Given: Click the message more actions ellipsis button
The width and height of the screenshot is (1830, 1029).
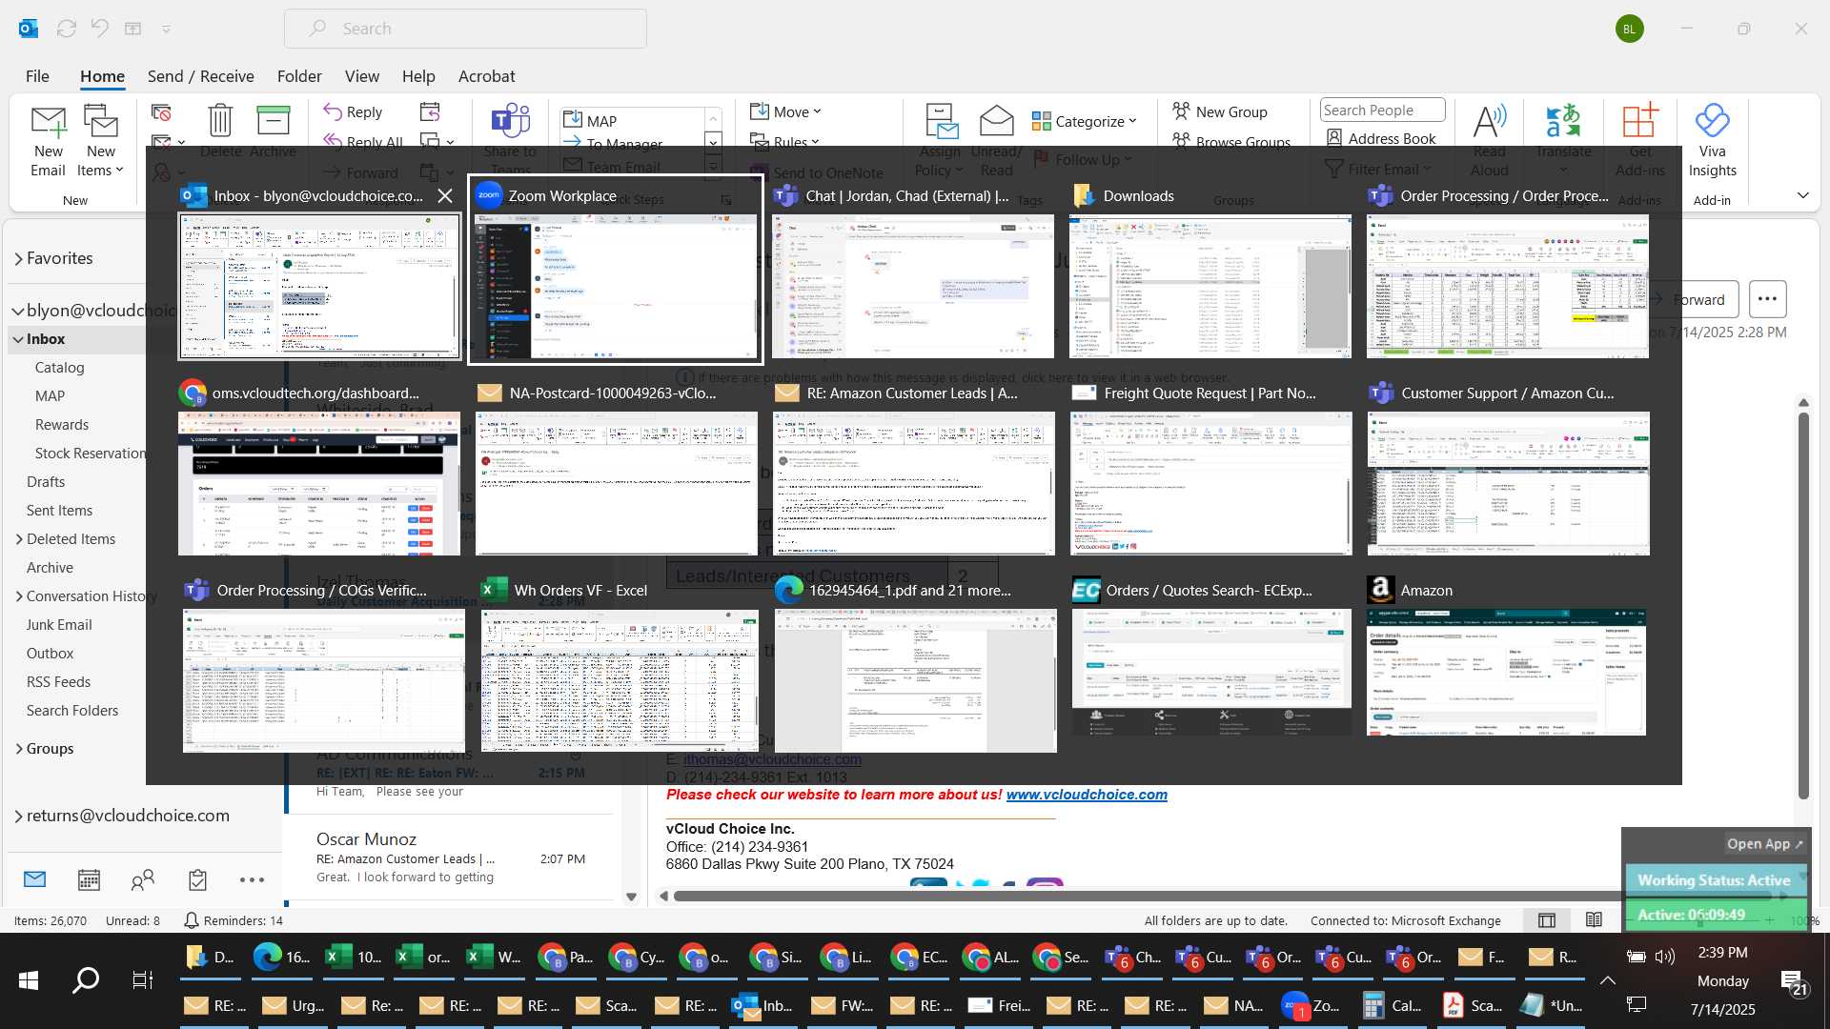Looking at the screenshot, I should [x=1766, y=299].
